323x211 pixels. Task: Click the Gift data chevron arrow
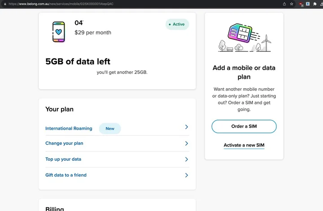point(187,175)
